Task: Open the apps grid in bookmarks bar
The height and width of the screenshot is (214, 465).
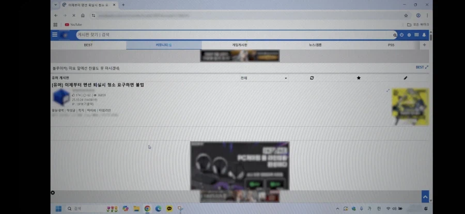Action: point(55,25)
